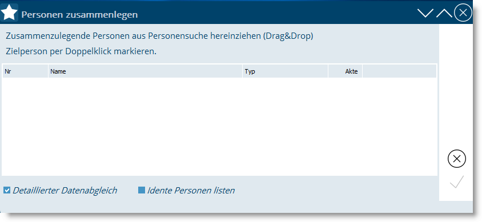Sort the list by the Name column
This screenshot has height=222, width=482.
click(145, 71)
